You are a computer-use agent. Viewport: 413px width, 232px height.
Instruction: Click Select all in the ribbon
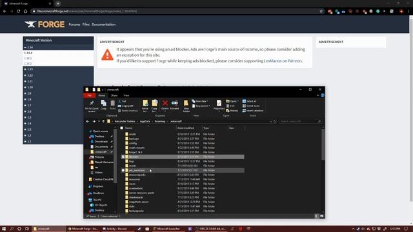(x=249, y=101)
